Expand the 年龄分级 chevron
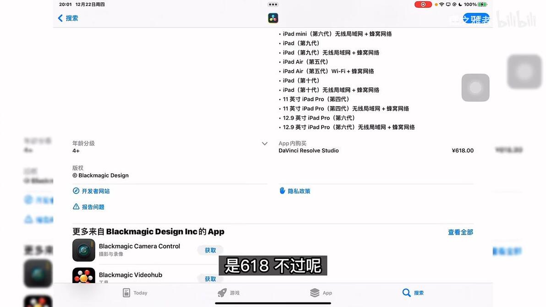The height and width of the screenshot is (307, 546). pyautogui.click(x=265, y=144)
